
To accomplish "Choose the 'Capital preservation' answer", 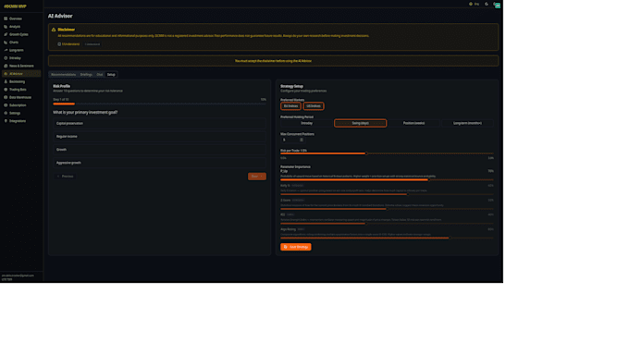I will click(x=159, y=124).
